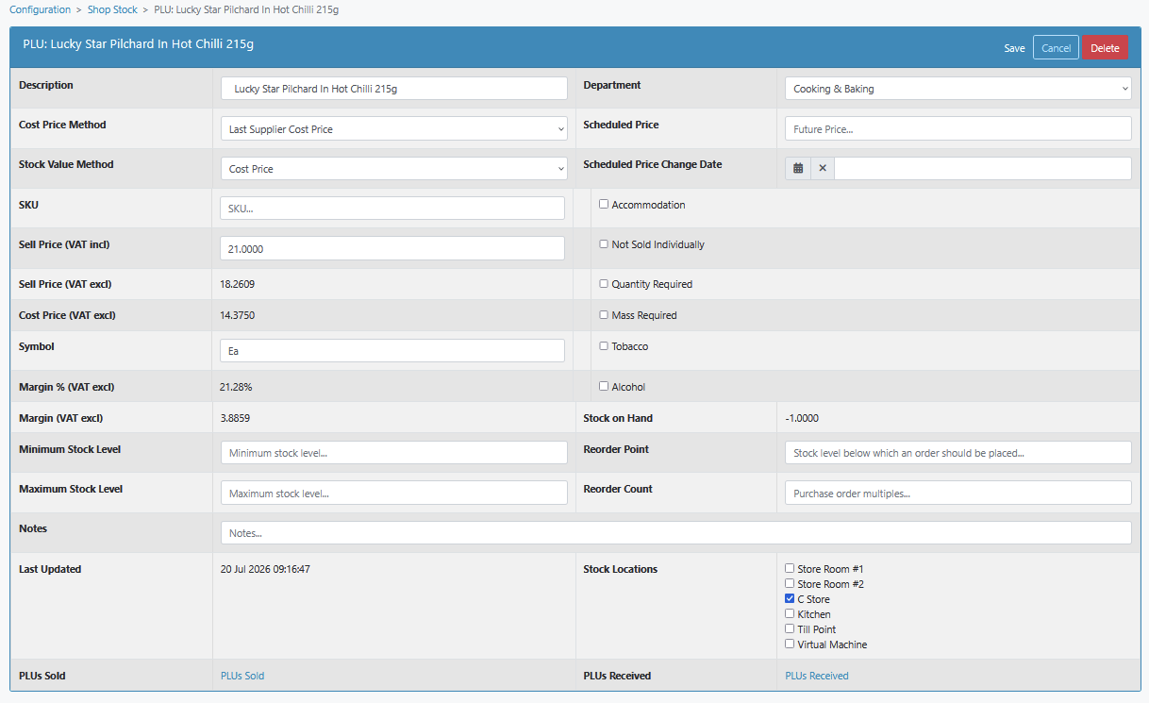The height and width of the screenshot is (703, 1149).
Task: Cancel editing the PLU
Action: point(1056,48)
